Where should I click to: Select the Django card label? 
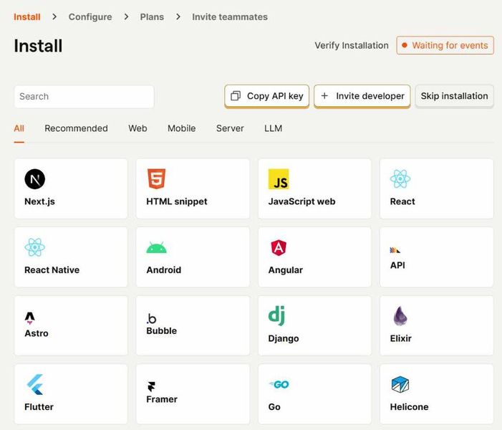tap(284, 339)
